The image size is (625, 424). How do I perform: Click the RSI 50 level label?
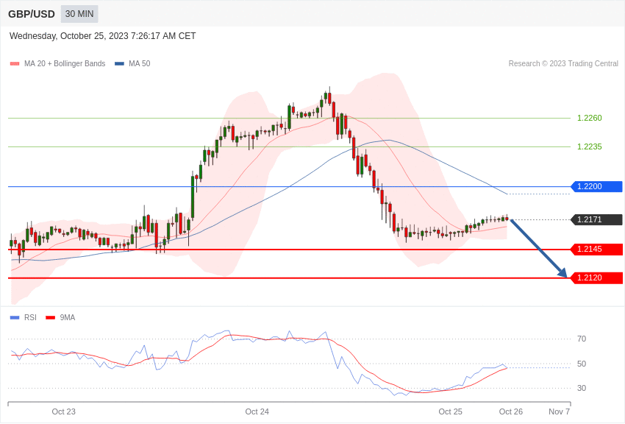582,364
